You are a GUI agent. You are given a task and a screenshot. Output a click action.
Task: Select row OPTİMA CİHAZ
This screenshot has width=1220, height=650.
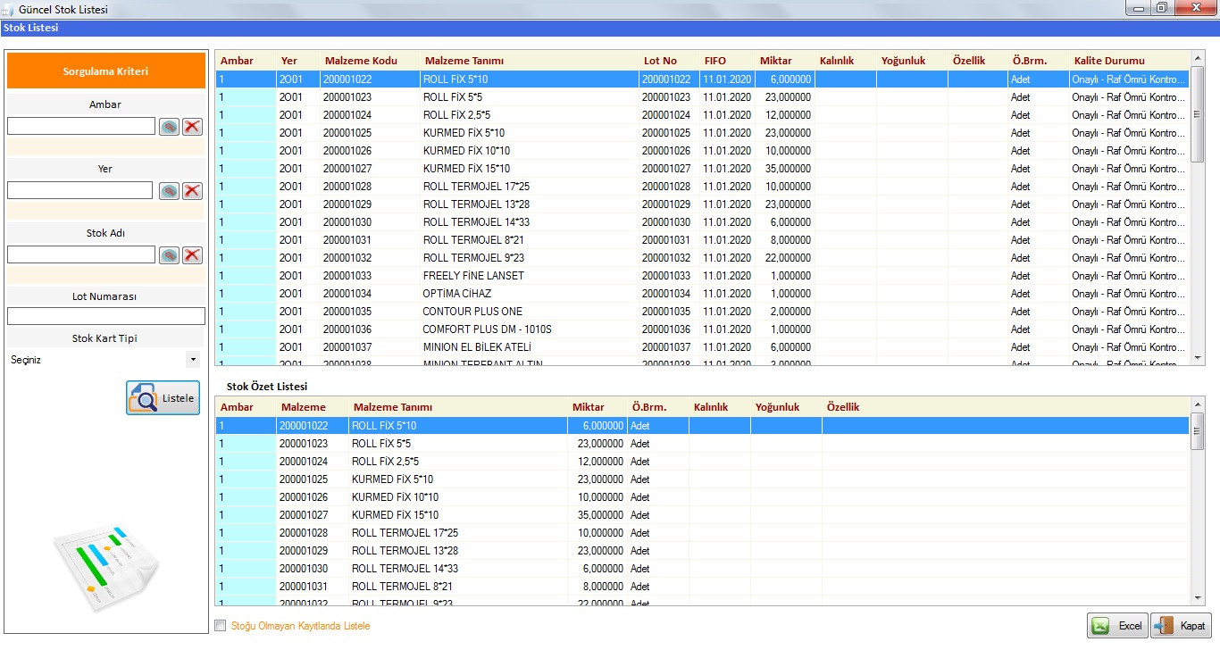click(702, 294)
